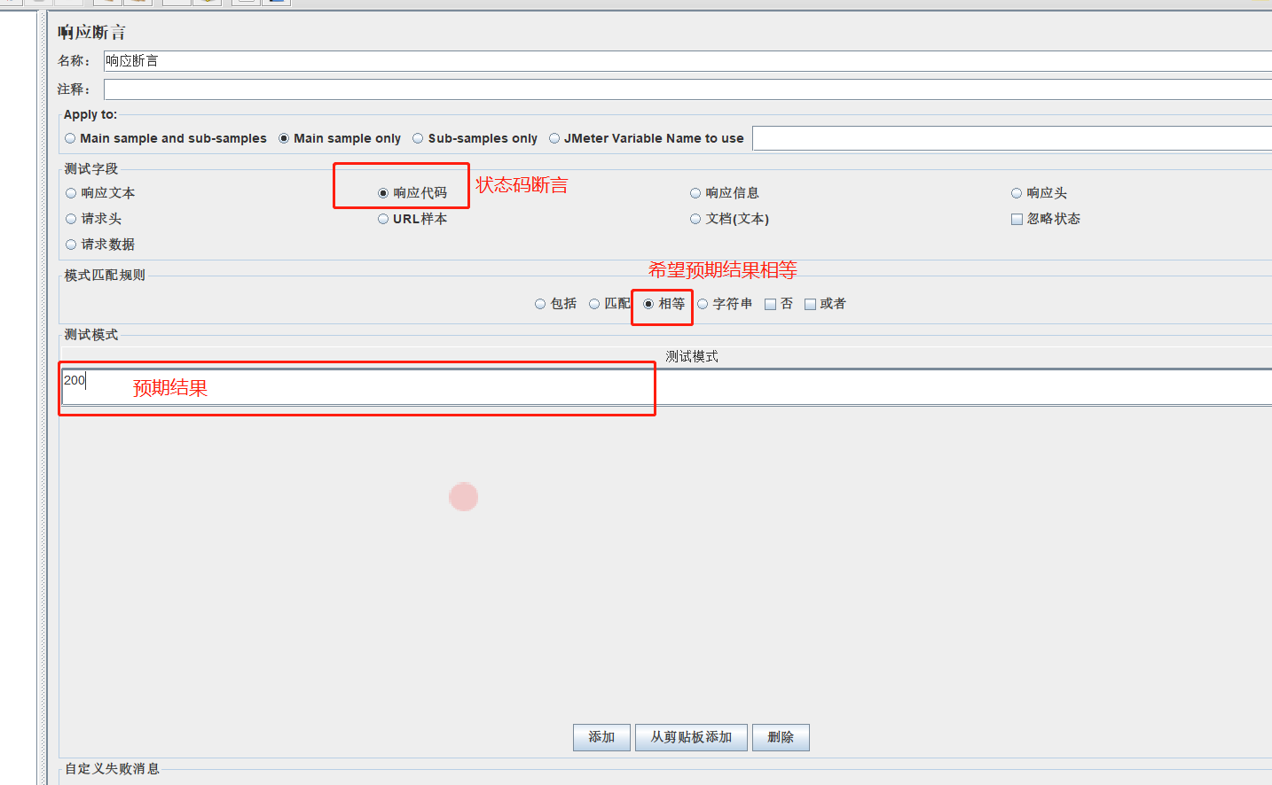
Task: Select 响应信息 test field radio
Action: click(725, 193)
